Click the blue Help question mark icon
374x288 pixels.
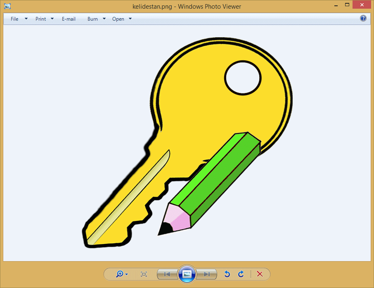click(363, 18)
